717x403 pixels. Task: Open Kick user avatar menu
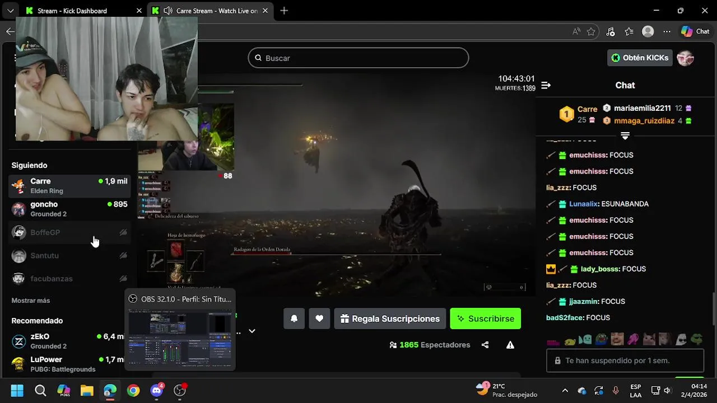(686, 58)
